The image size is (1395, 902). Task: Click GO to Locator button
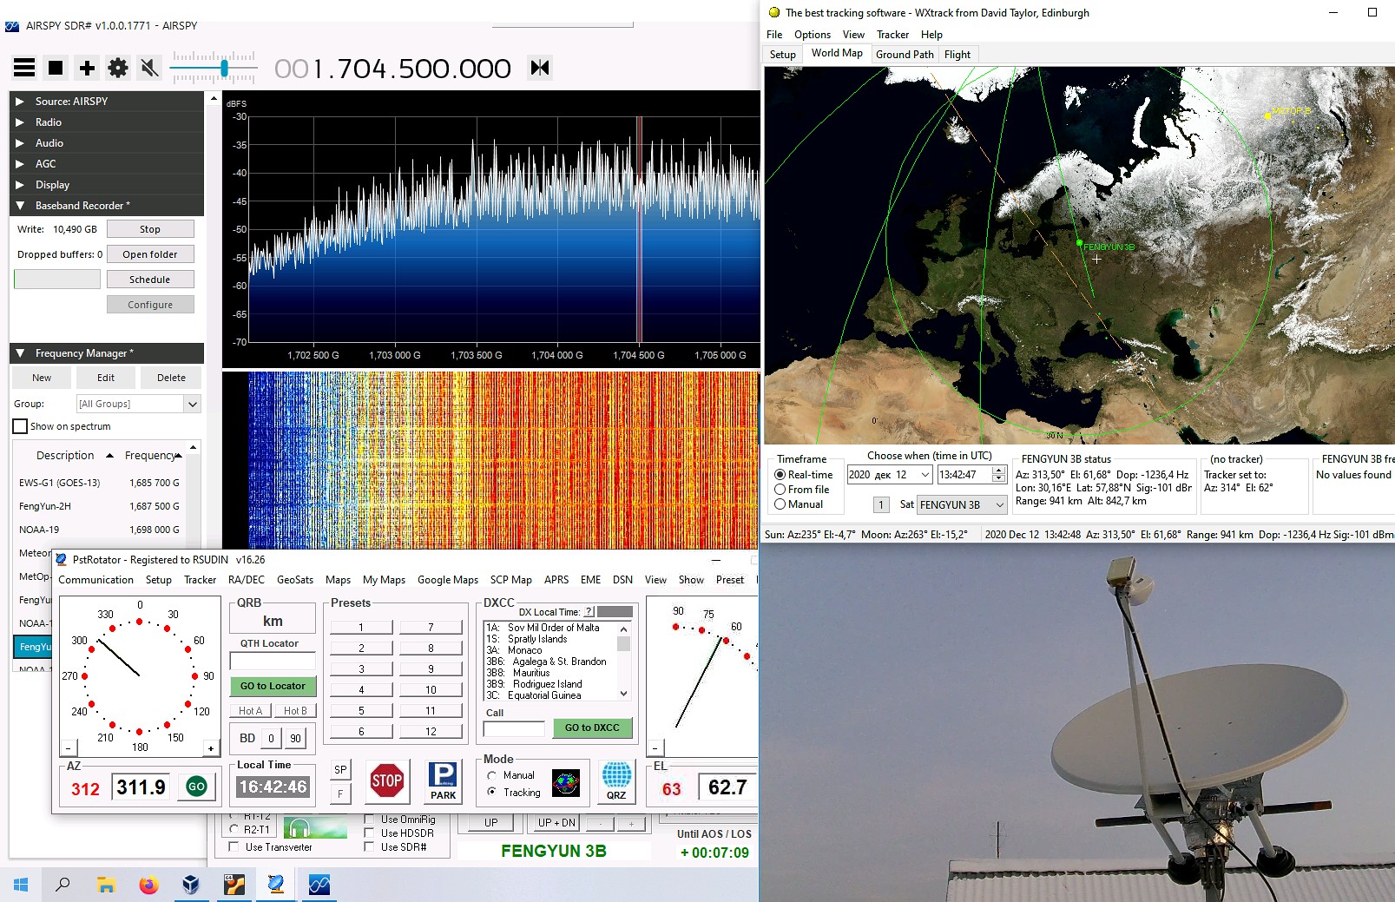(273, 686)
